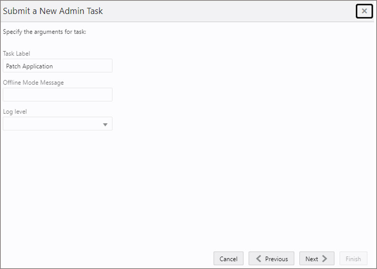This screenshot has width=377, height=269.
Task: Cancel submitting the new admin task
Action: click(228, 258)
